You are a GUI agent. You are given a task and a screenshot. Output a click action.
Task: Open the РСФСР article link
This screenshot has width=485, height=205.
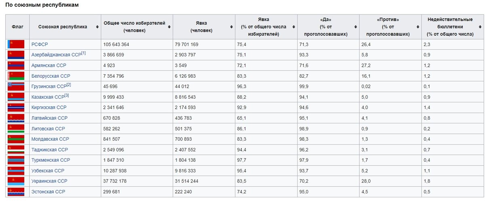pyautogui.click(x=40, y=44)
